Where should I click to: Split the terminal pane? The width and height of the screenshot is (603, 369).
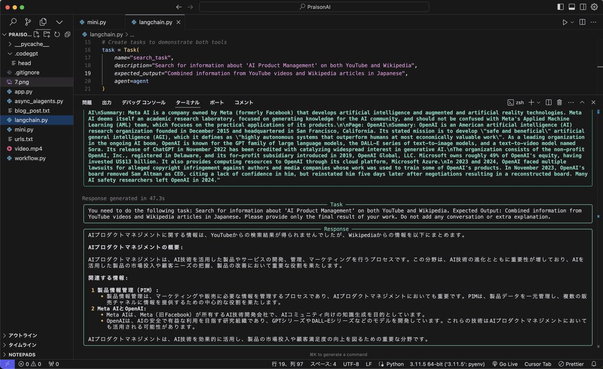point(549,102)
